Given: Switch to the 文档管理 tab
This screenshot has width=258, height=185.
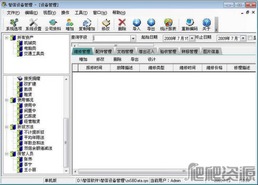Looking at the screenshot, I should (x=125, y=52).
